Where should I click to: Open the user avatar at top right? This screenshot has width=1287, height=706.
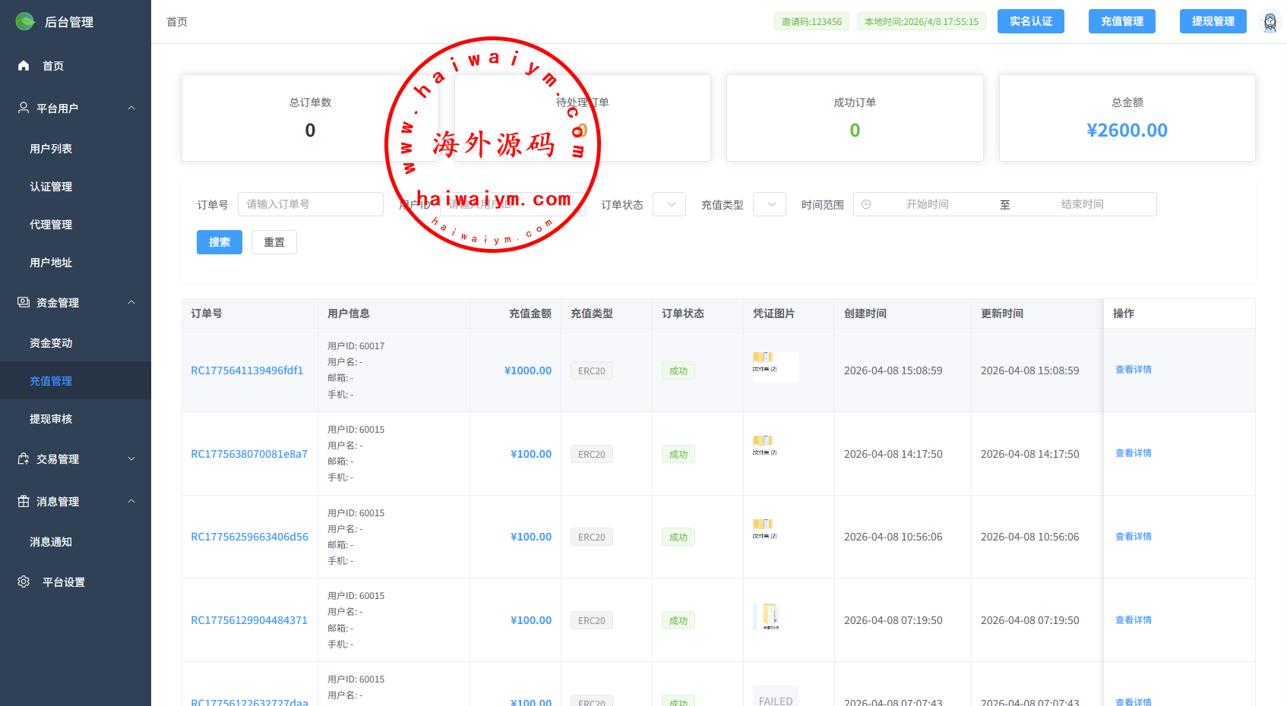coord(1270,22)
